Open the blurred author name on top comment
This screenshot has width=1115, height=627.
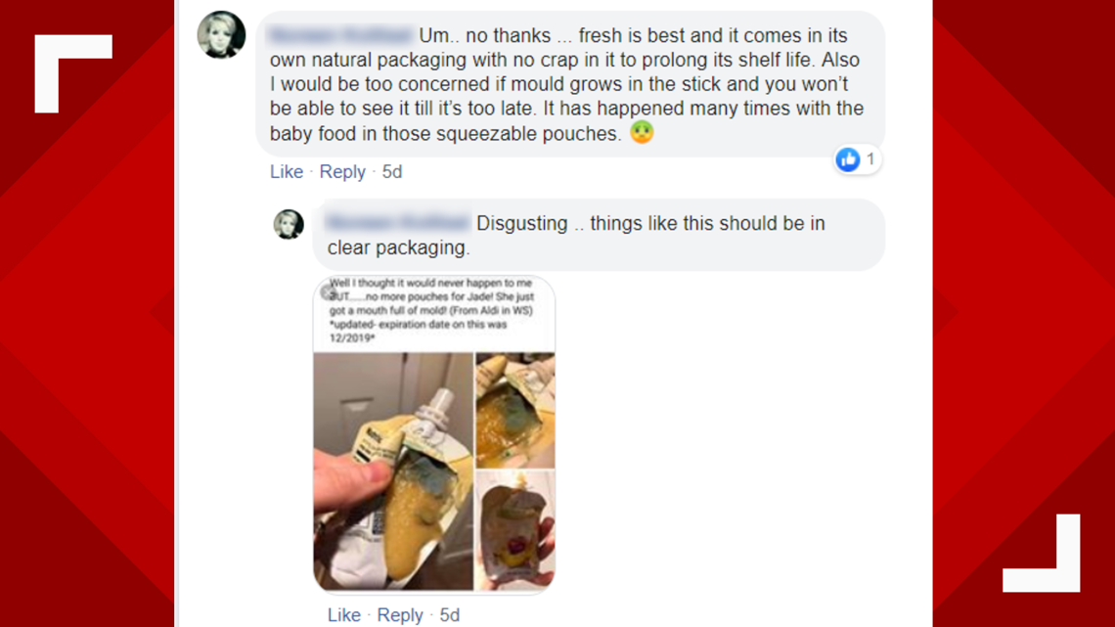tap(341, 35)
